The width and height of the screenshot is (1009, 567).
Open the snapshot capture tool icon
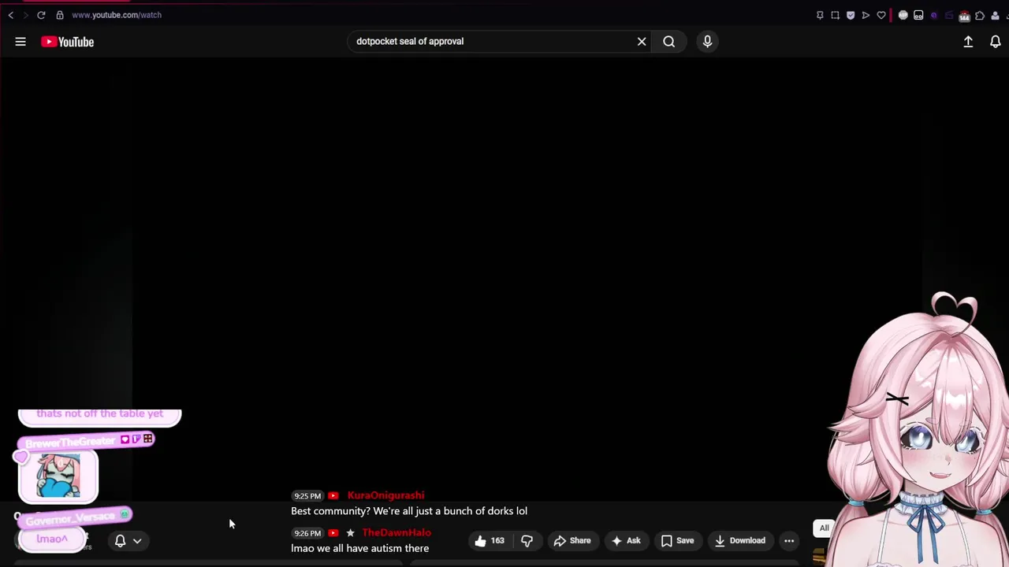point(835,15)
